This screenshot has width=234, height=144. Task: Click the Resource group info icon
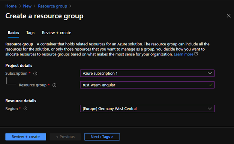pos(54,85)
